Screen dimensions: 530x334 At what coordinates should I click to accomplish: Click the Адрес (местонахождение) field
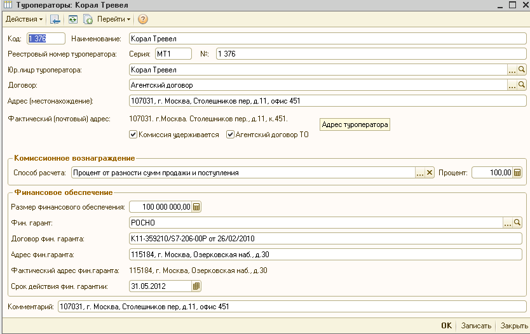327,100
